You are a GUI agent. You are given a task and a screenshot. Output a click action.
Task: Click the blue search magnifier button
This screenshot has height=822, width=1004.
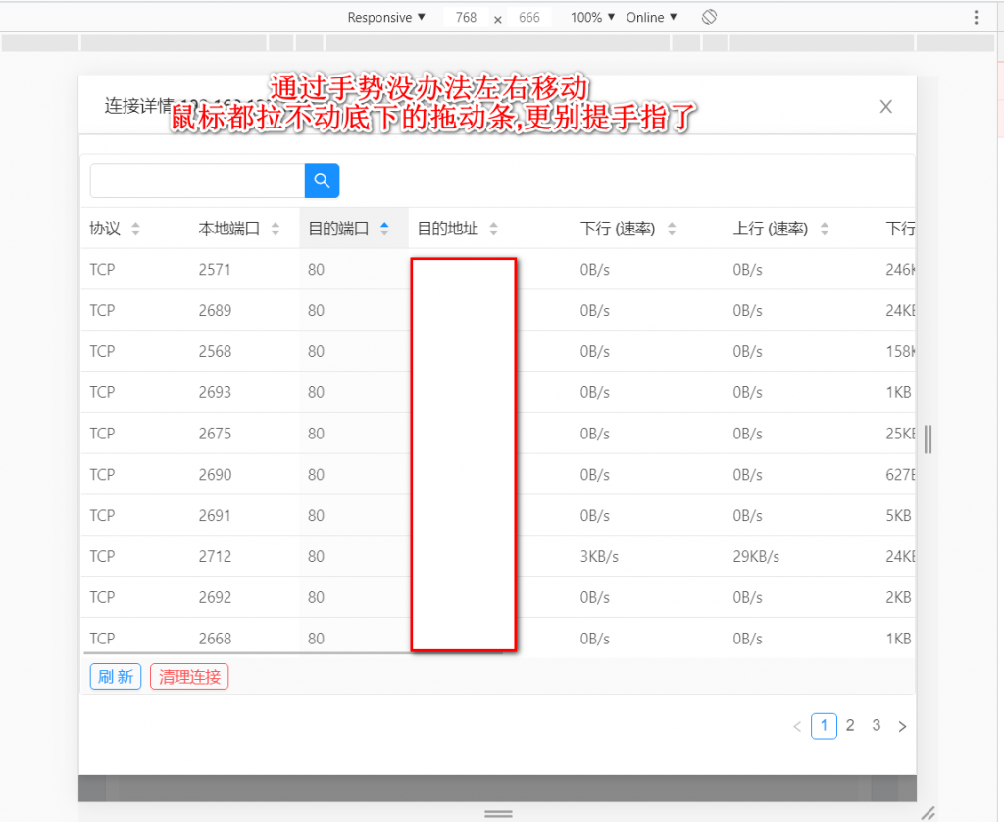tap(322, 180)
